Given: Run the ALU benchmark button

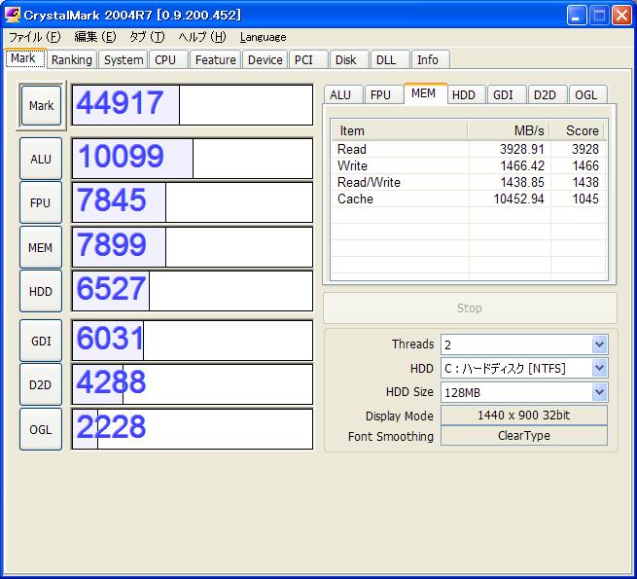Looking at the screenshot, I should pos(41,159).
